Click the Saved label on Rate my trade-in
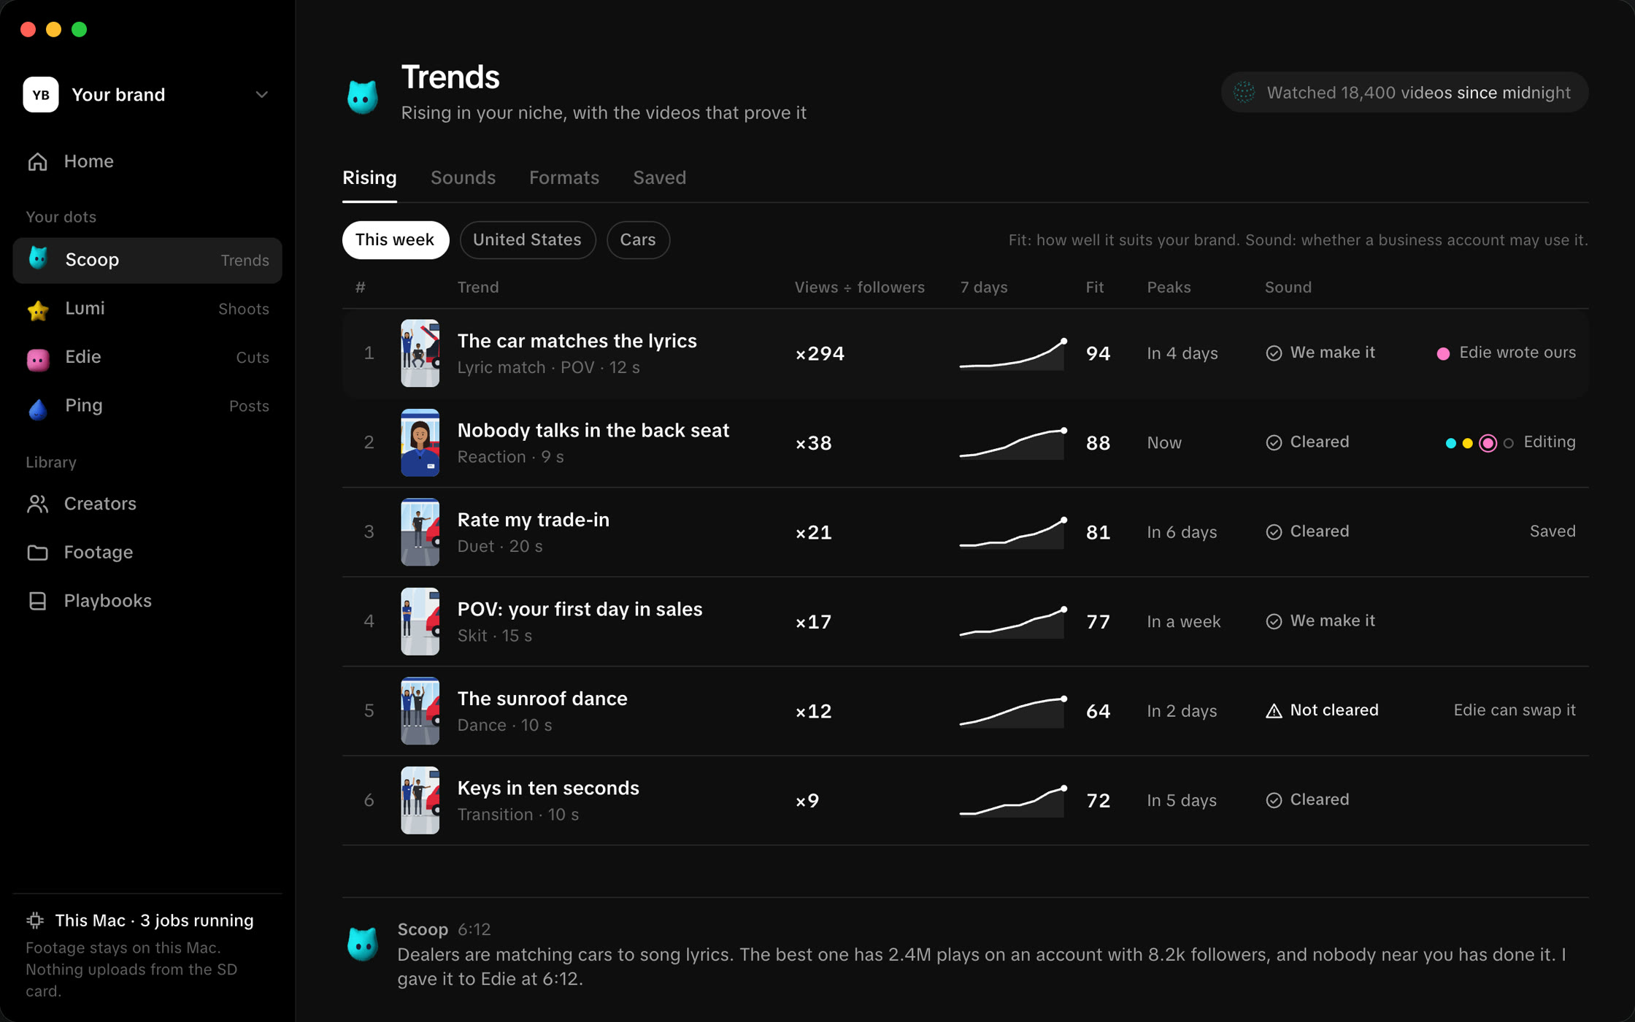Screen dimensions: 1635x1022 pyautogui.click(x=1553, y=531)
